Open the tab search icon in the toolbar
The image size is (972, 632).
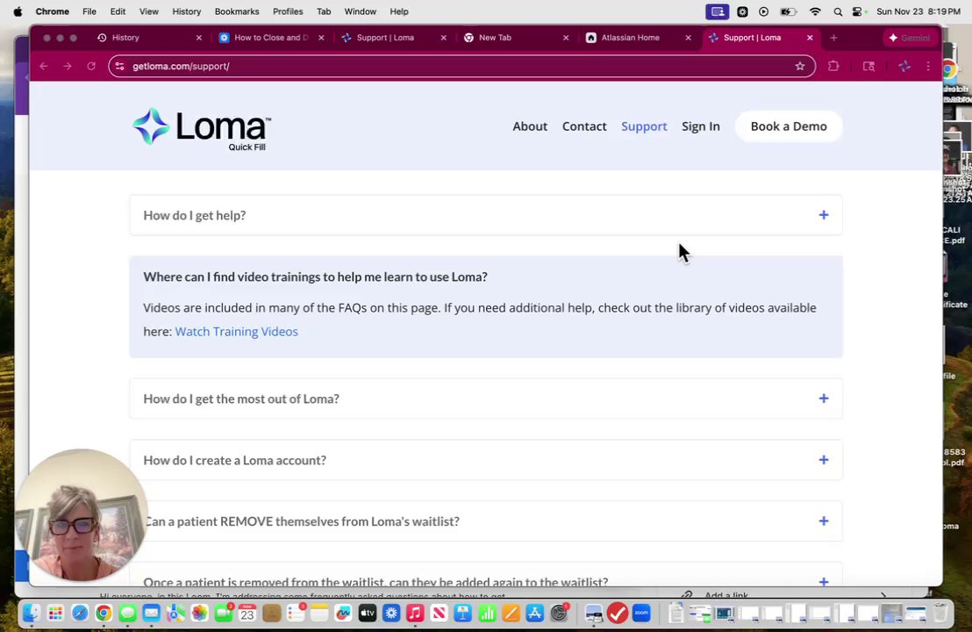[x=868, y=67]
